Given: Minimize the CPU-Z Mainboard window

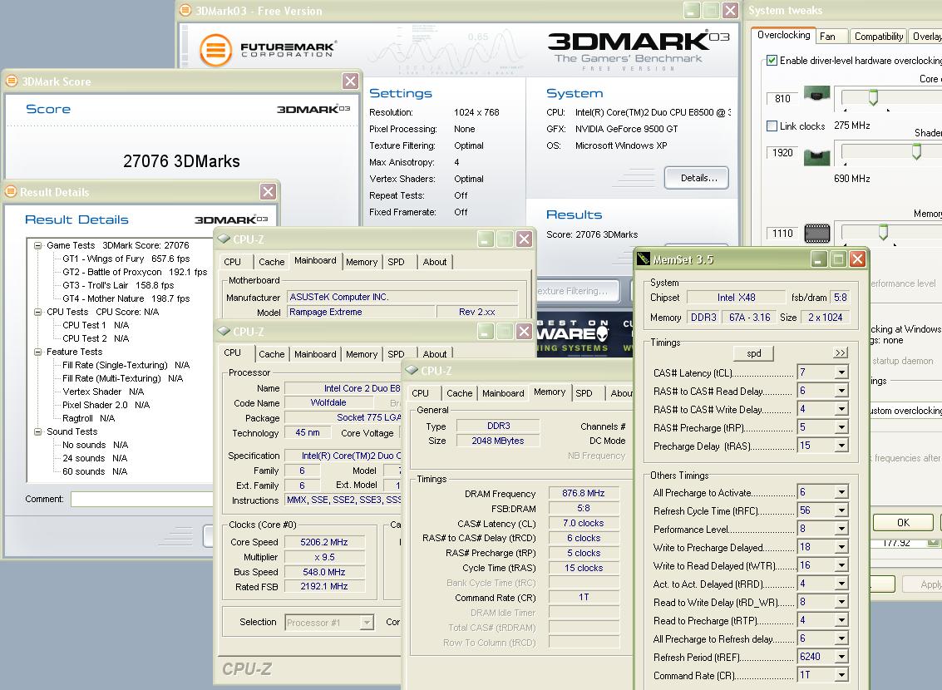Looking at the screenshot, I should pos(486,239).
